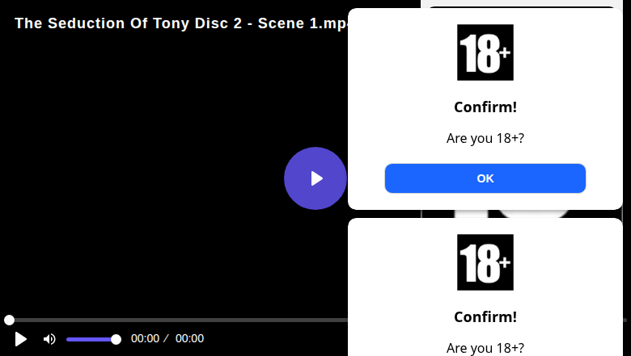Click the 18+ logo in the lower dialog
The image size is (631, 356).
point(485,262)
